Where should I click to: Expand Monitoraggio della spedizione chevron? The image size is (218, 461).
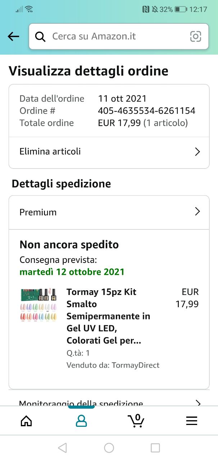click(197, 403)
